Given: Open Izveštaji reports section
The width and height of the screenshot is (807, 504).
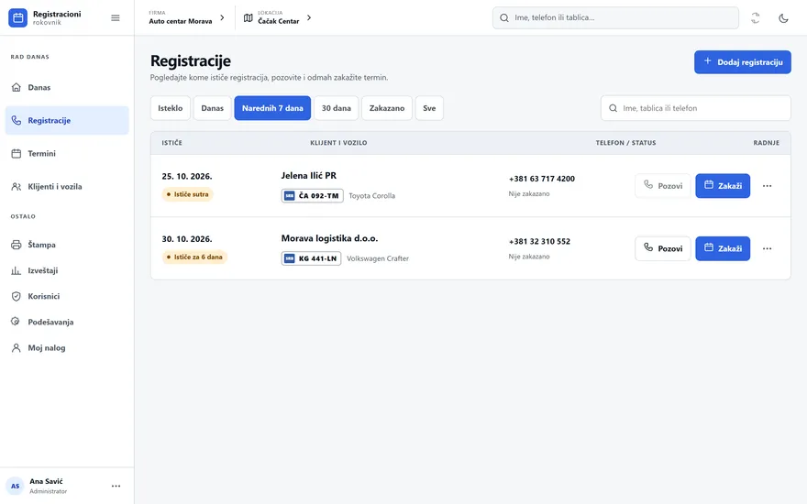Looking at the screenshot, I should pyautogui.click(x=67, y=270).
